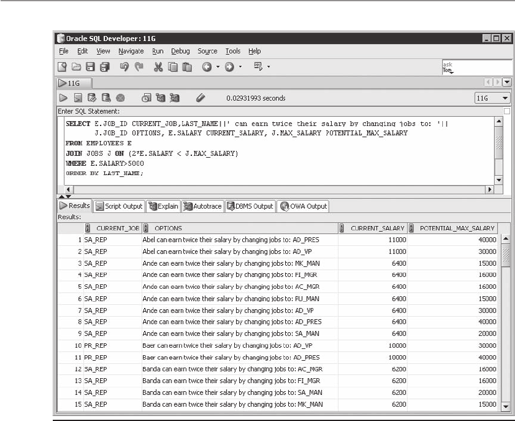This screenshot has width=515, height=421.
Task: Open the File menu
Action: point(64,52)
